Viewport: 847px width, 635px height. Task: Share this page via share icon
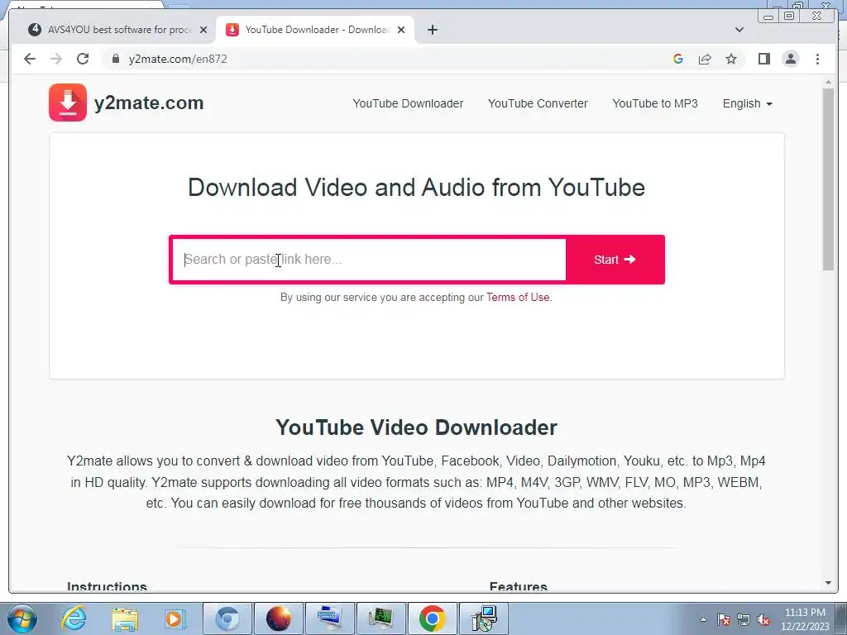[705, 59]
